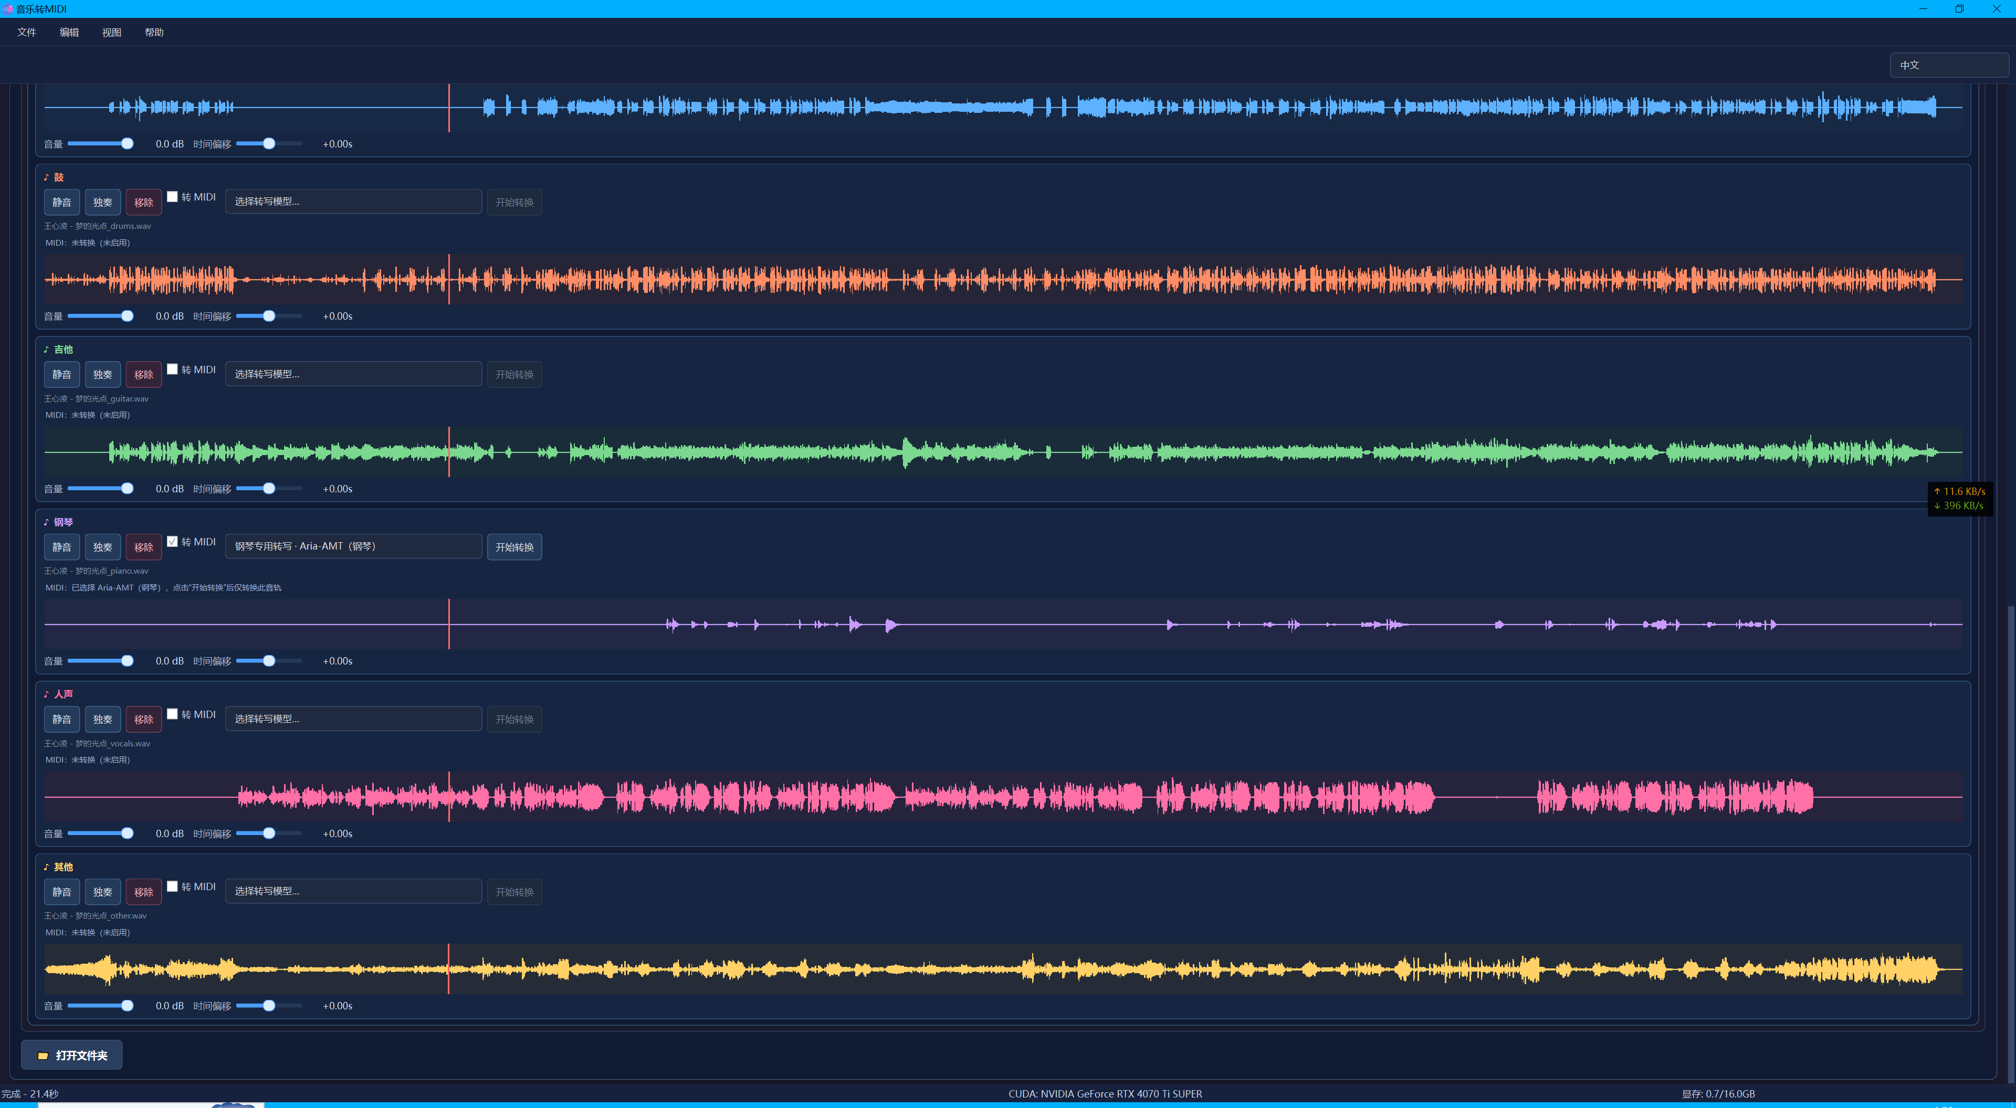Image resolution: width=2016 pixels, height=1108 pixels.
Task: Remove the 其他 track with 移除
Action: coord(143,892)
